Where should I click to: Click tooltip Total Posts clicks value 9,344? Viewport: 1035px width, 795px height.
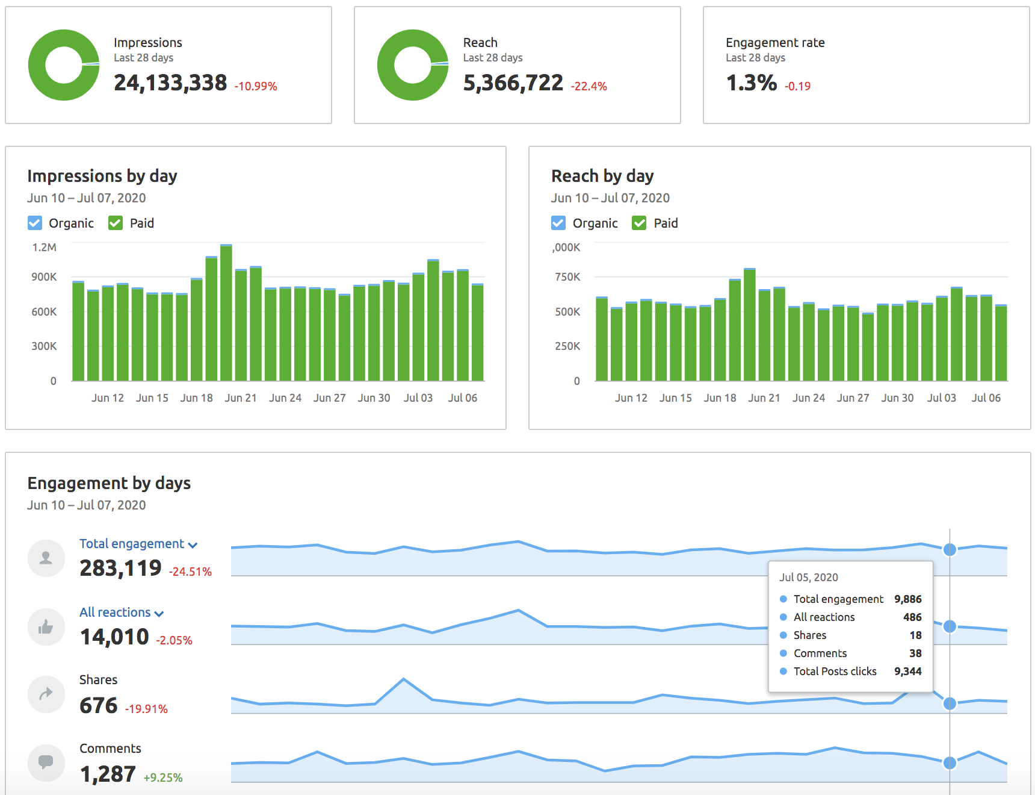pyautogui.click(x=908, y=671)
